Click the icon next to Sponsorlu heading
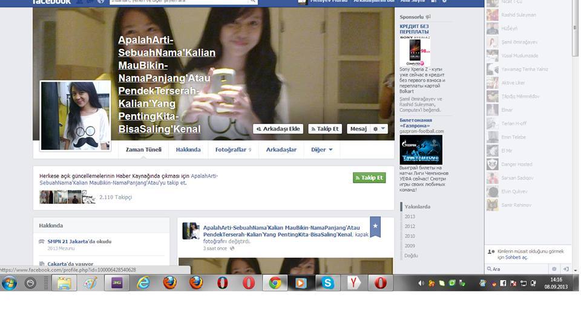This screenshot has height=326, width=581. coord(428,17)
